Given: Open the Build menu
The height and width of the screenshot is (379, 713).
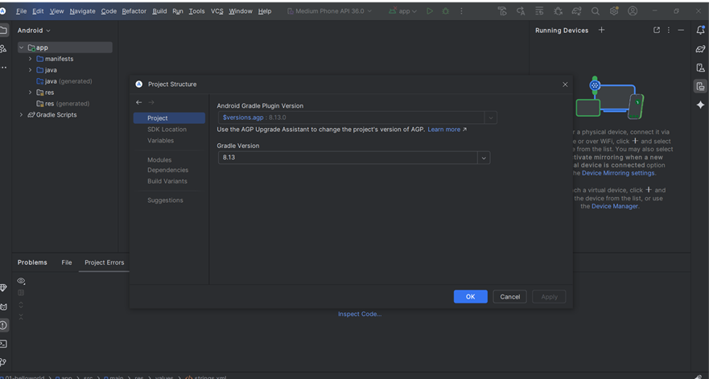Looking at the screenshot, I should click(159, 11).
